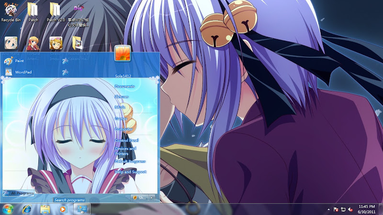Open Pictures from the Start menu
The height and width of the screenshot is (215, 383).
point(122,97)
